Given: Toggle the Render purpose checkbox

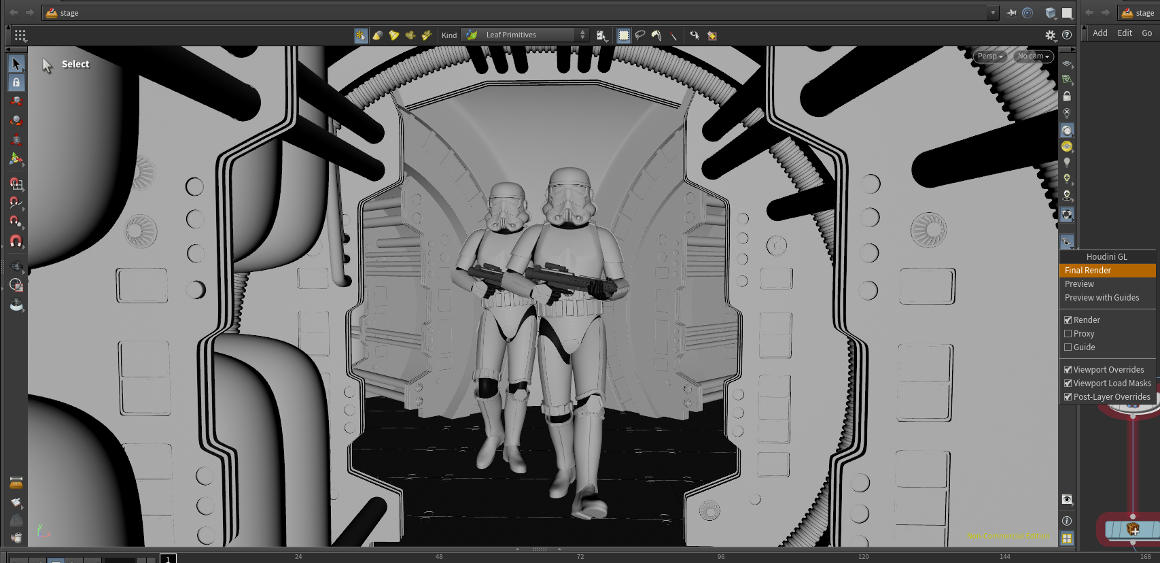Looking at the screenshot, I should tap(1068, 320).
